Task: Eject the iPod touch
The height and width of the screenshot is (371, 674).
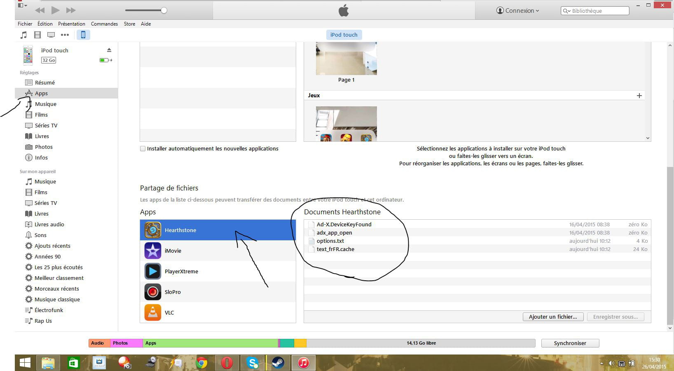Action: coord(109,50)
